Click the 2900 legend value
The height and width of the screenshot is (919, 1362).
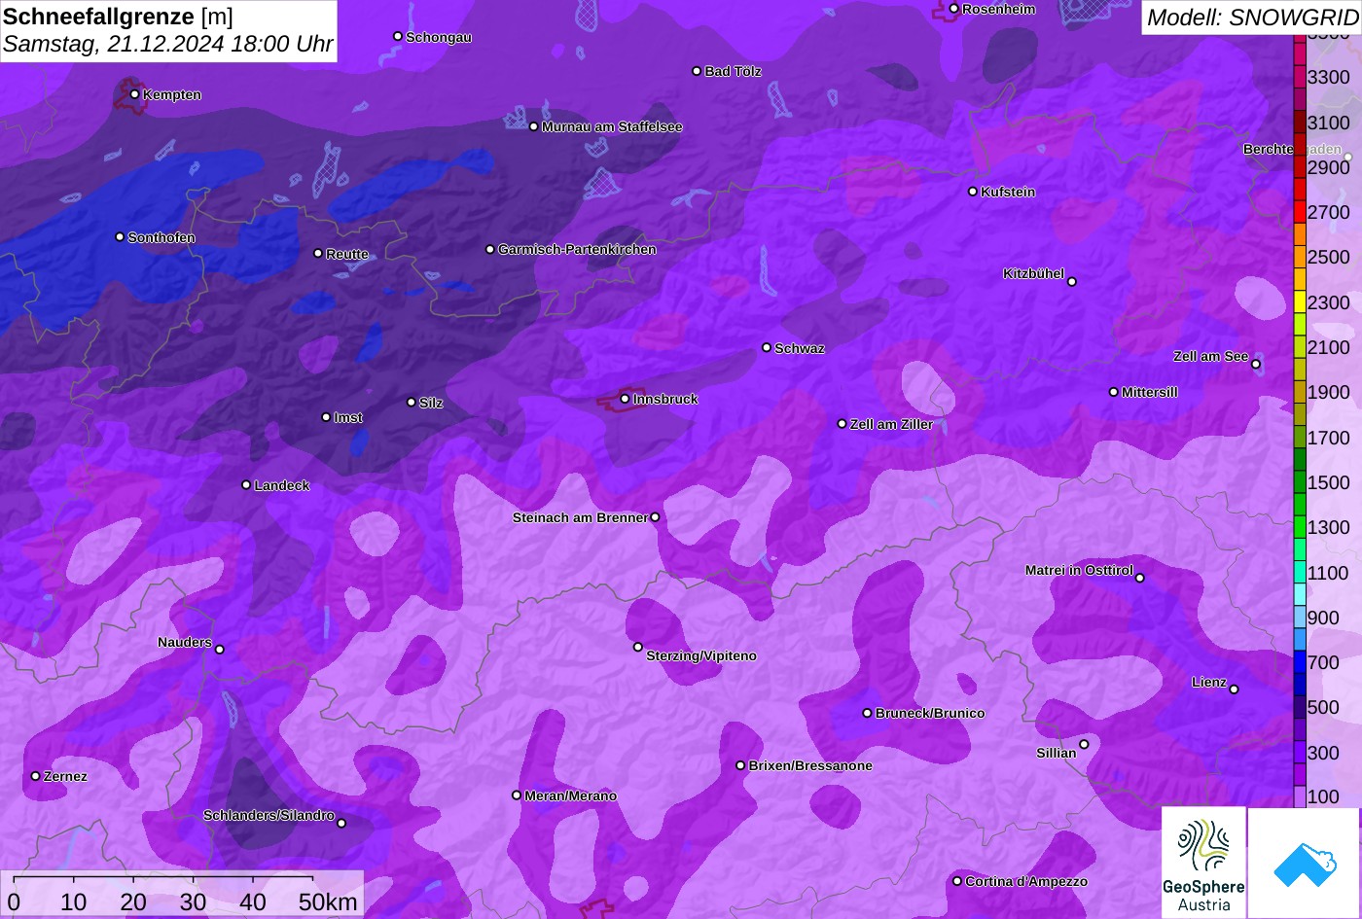click(x=1329, y=167)
